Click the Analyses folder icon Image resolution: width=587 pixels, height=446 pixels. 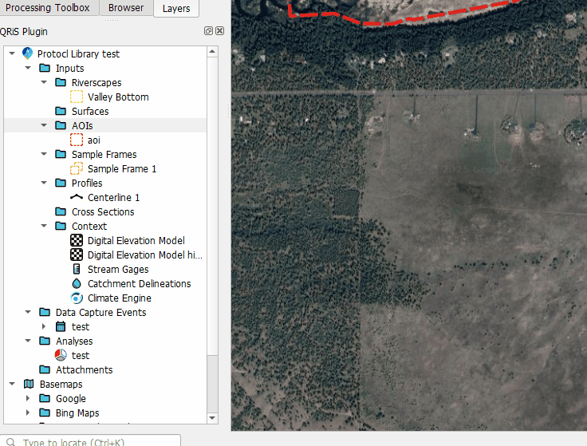(x=45, y=341)
